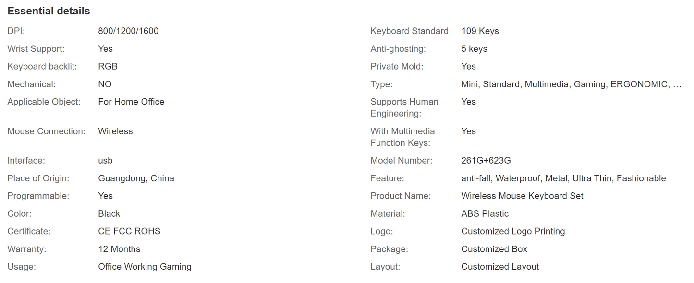Expand the truncated Type value ellipsis

(x=677, y=84)
